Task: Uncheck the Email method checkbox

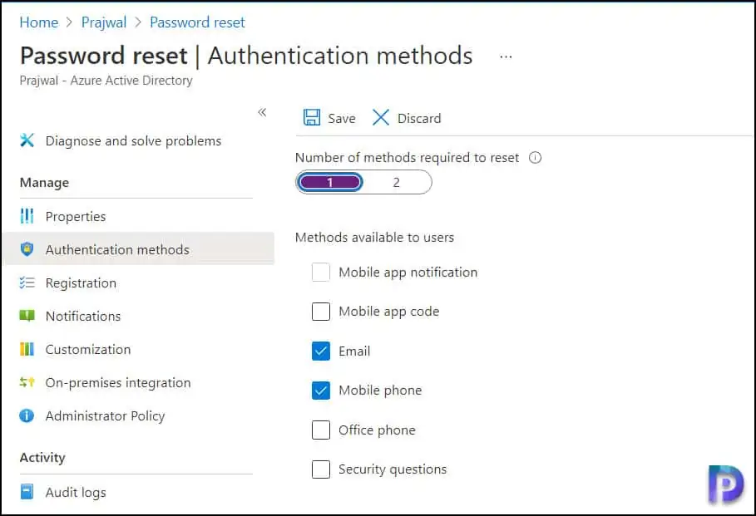Action: coord(321,351)
